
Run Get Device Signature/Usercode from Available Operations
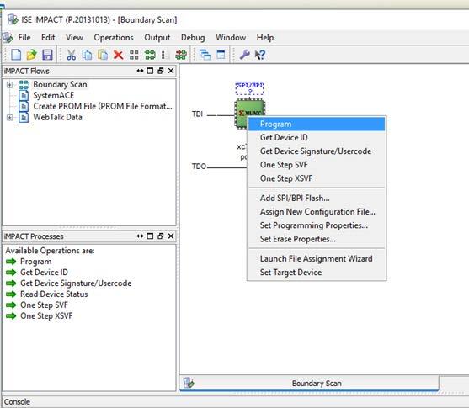tap(76, 283)
